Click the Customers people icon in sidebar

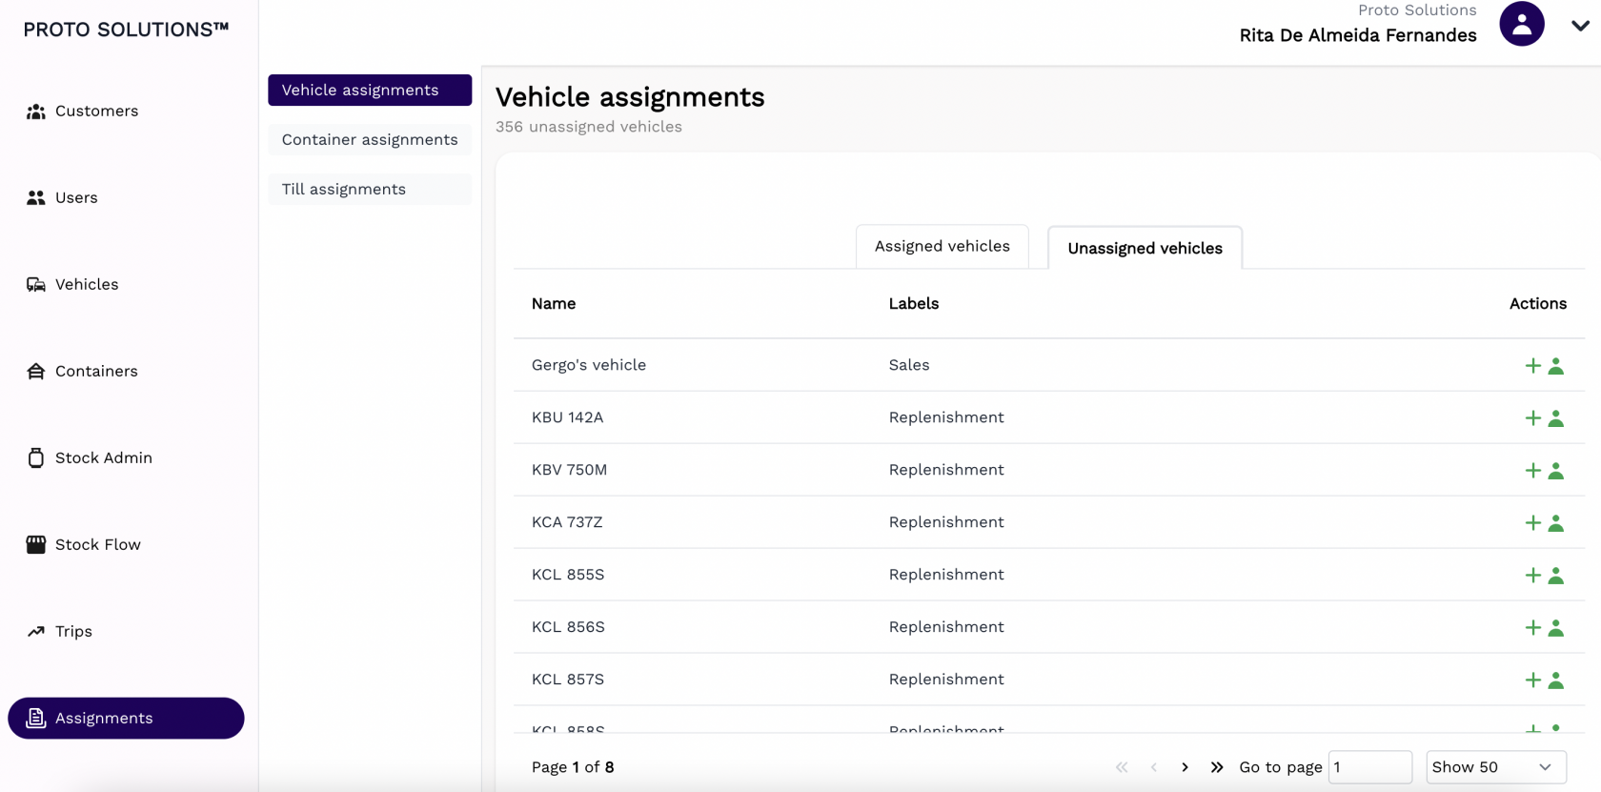36,112
